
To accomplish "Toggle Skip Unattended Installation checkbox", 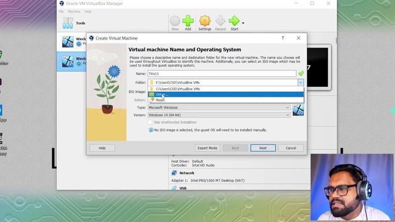I will [150, 122].
